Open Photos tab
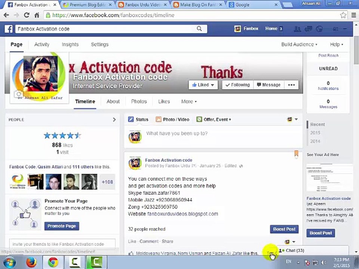359x269 pixels. click(x=139, y=102)
